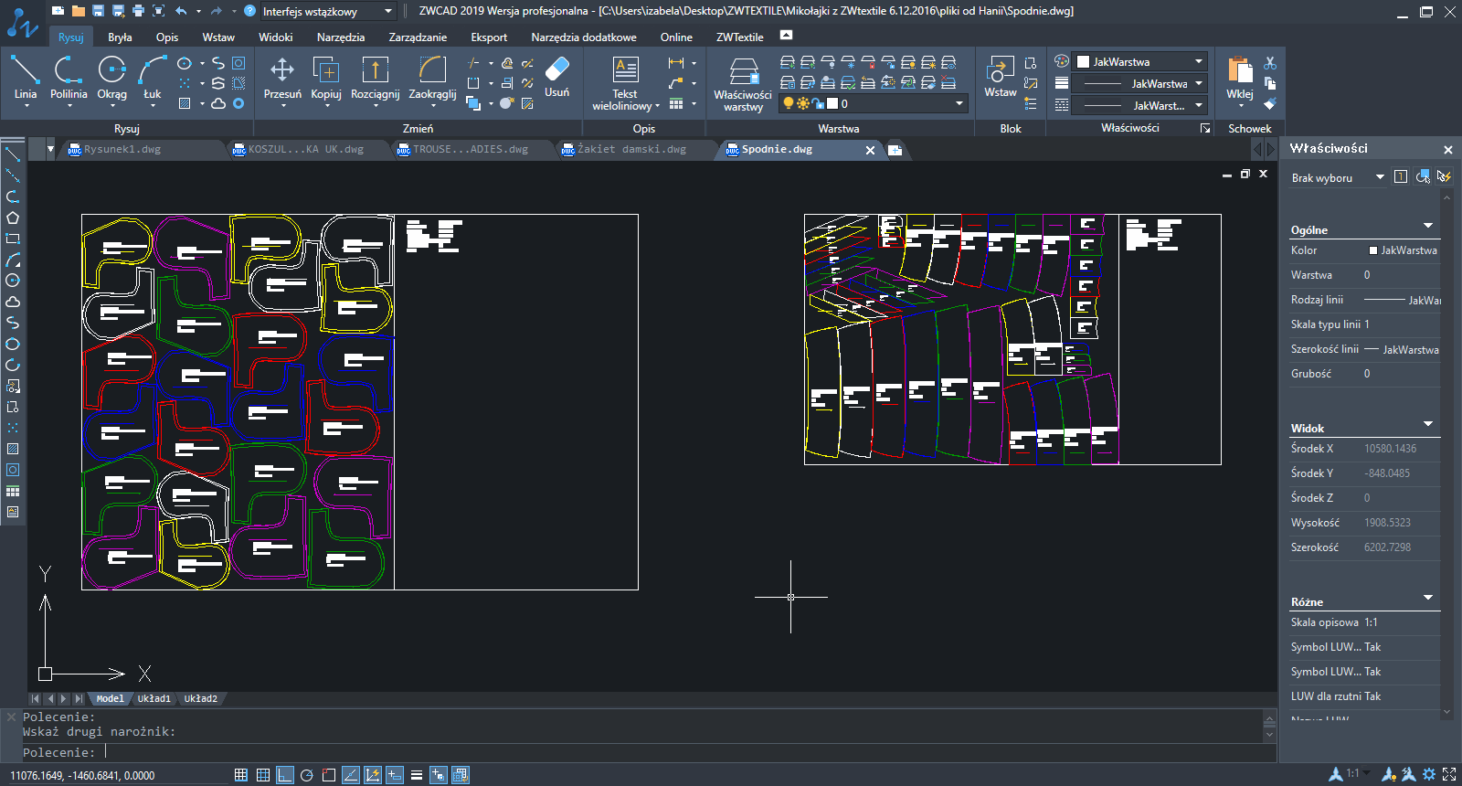Close the Właściwości properties panel

pyautogui.click(x=1447, y=149)
